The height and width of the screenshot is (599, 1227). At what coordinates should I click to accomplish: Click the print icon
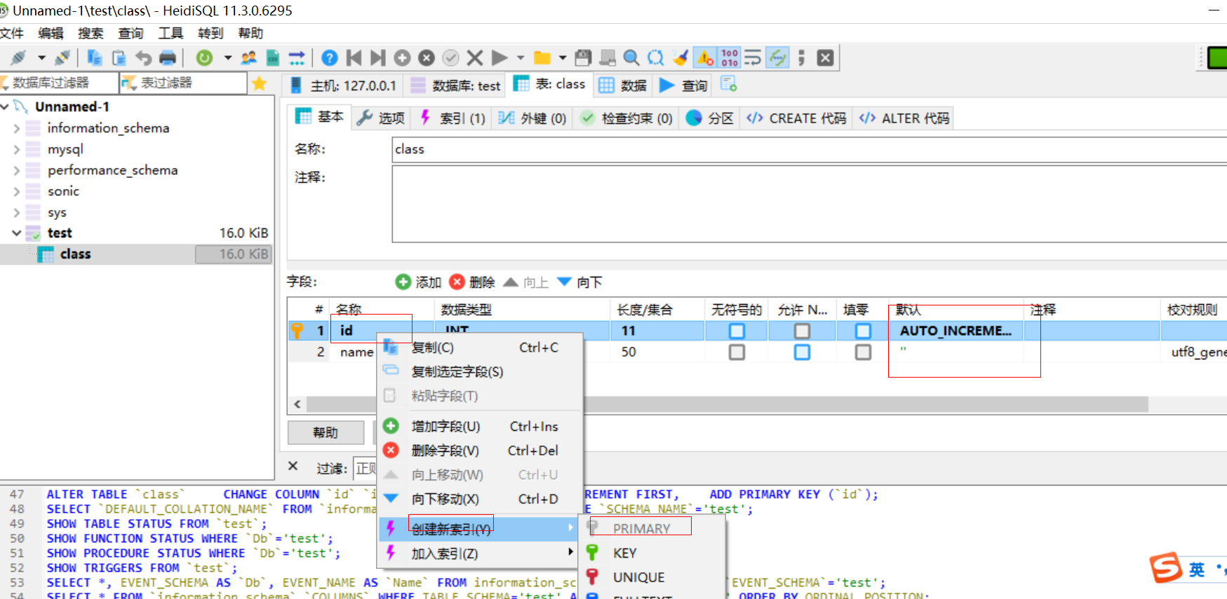[168, 57]
